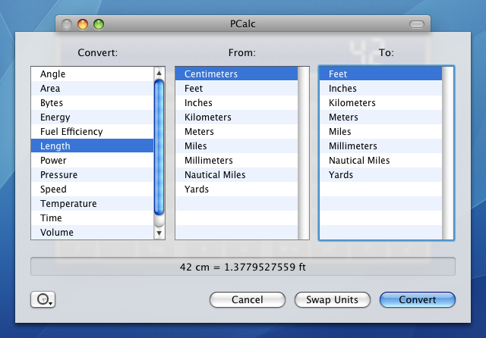Choose Inches in From list
The width and height of the screenshot is (486, 338).
pyautogui.click(x=236, y=102)
